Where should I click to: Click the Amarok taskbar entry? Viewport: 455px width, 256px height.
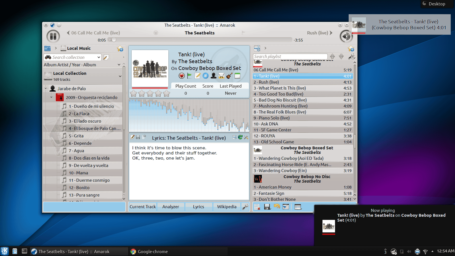[79, 251]
